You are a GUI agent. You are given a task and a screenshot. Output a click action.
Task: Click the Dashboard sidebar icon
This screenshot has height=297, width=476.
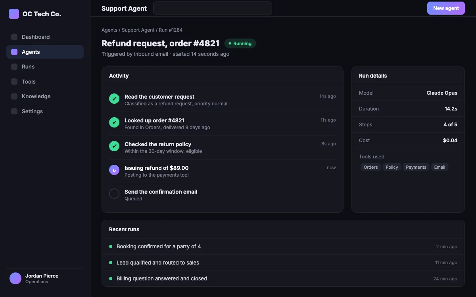point(14,37)
